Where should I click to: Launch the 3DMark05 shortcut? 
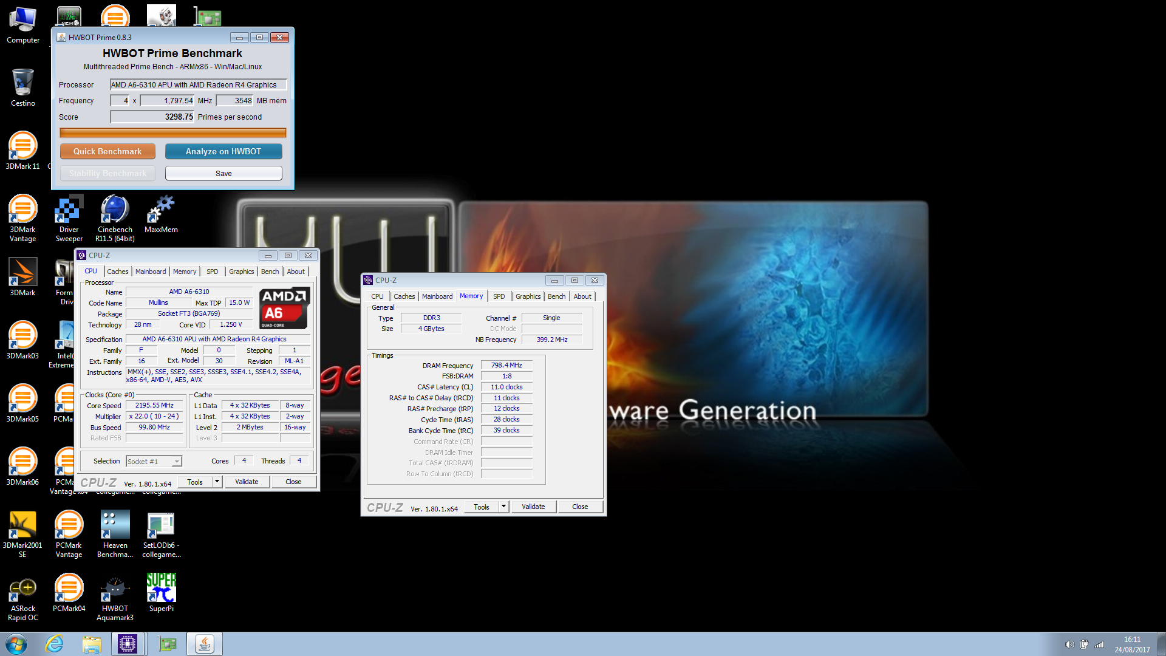tap(23, 403)
